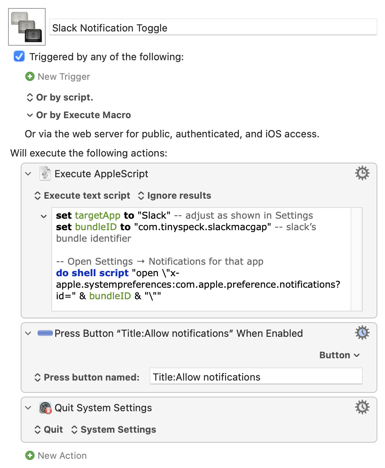Click the macro icon image well

point(27,27)
